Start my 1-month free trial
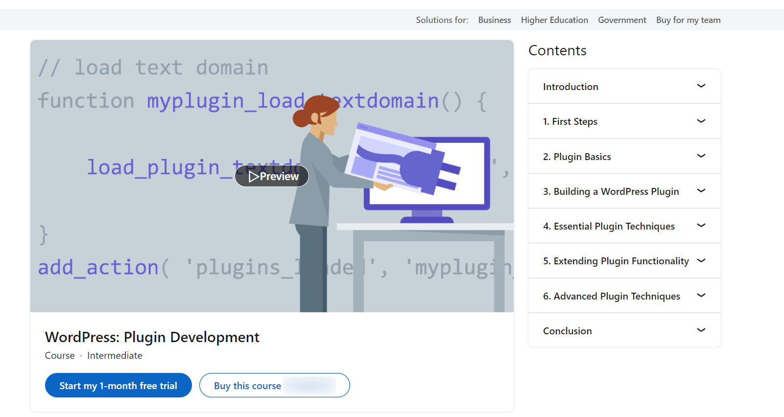784x417 pixels. pyautogui.click(x=119, y=386)
